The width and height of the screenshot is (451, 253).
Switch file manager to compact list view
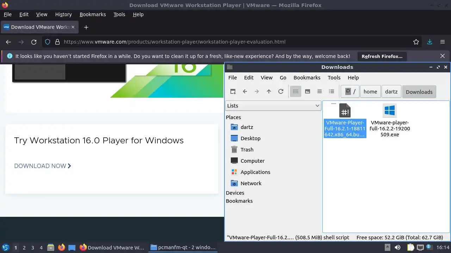click(x=320, y=91)
